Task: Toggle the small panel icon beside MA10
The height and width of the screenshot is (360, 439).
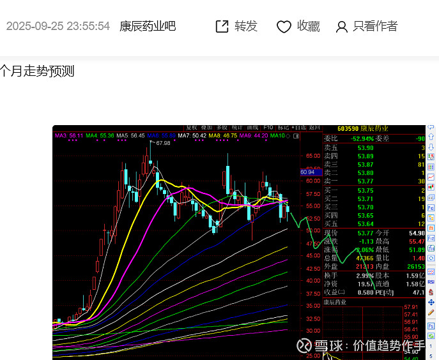Action: (x=296, y=136)
